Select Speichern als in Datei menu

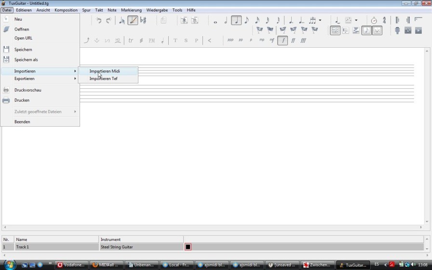click(40, 59)
